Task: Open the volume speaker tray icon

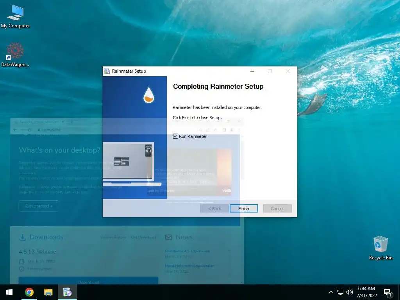Action: pos(350,292)
